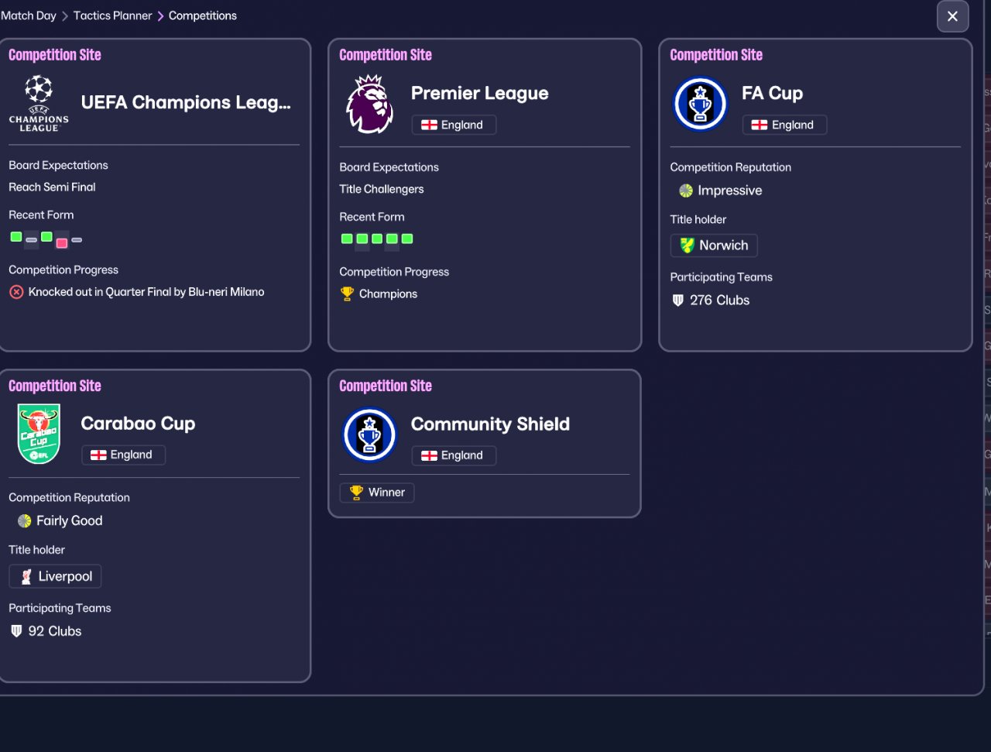Open the UEFA Champions League title
This screenshot has width=991, height=752.
186,102
